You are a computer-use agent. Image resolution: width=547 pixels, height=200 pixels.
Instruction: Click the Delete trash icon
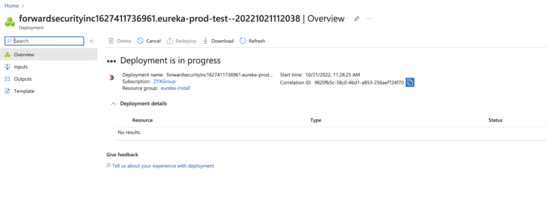click(x=111, y=41)
